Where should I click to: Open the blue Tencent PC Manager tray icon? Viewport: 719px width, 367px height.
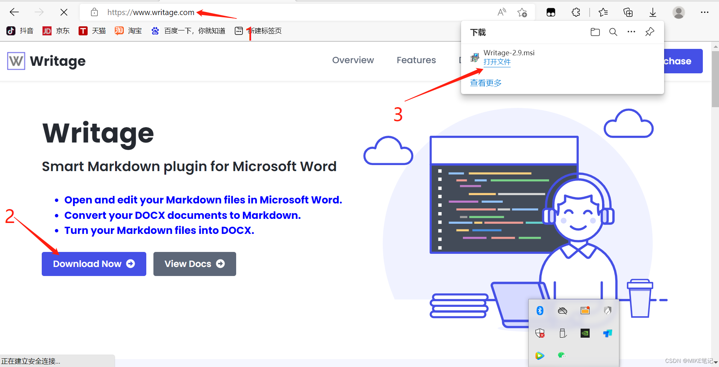click(x=608, y=333)
